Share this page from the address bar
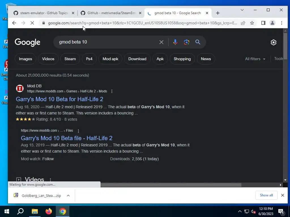Screen dimensions: 290x217 click(243, 23)
